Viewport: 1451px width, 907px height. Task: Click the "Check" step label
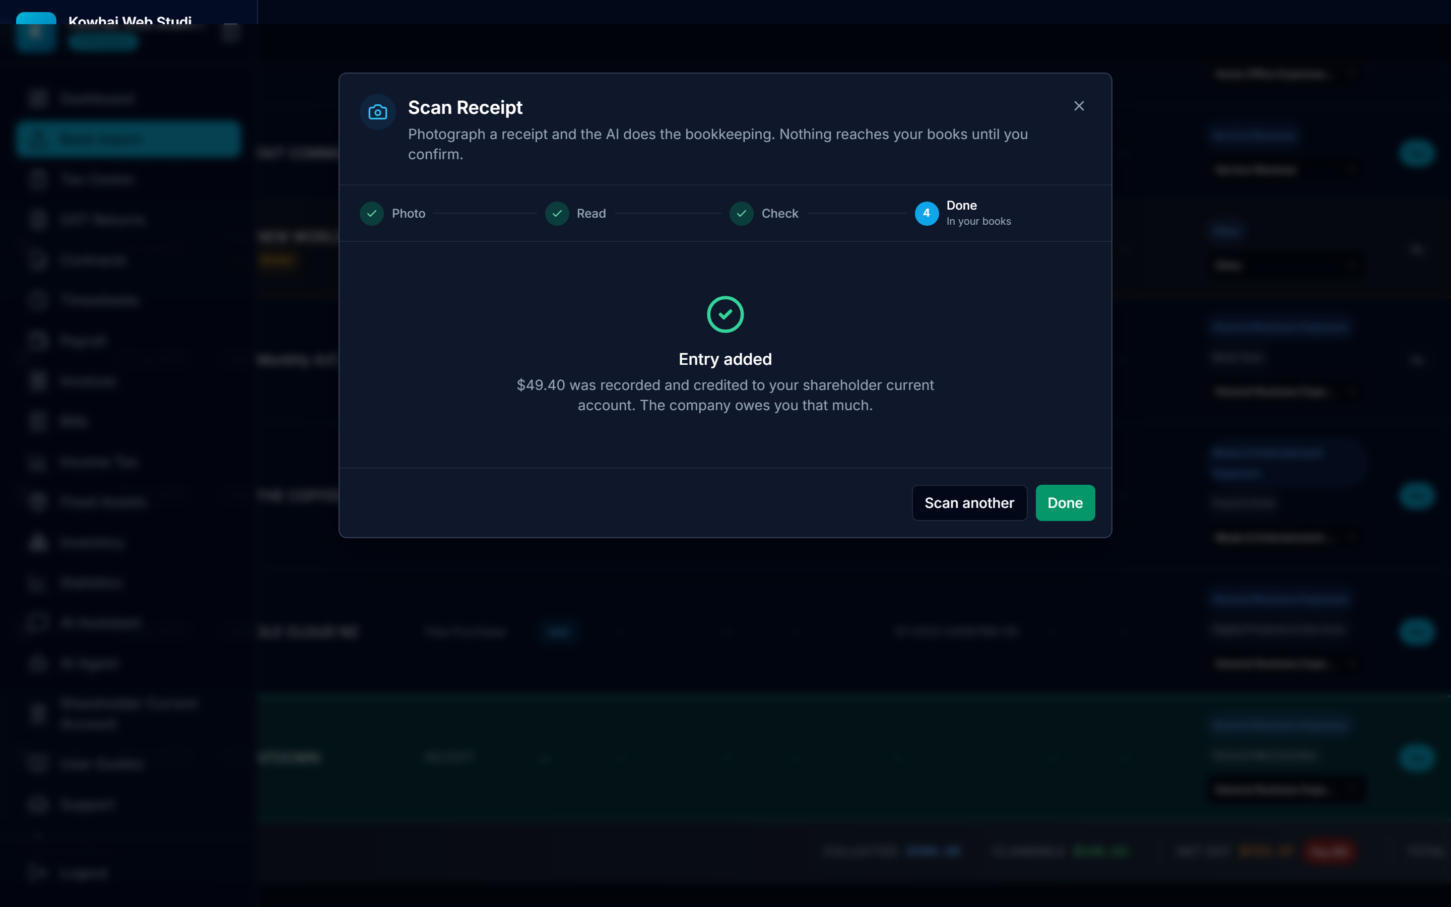click(x=780, y=214)
